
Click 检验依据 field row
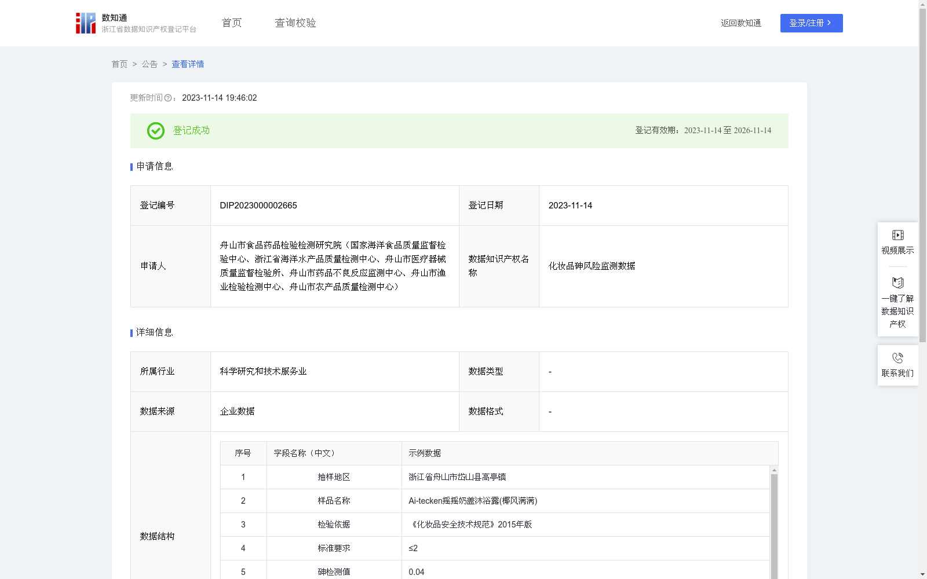tap(495, 525)
